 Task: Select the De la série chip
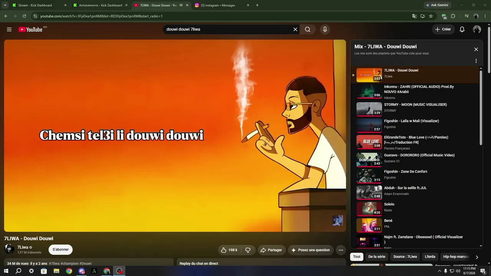[377, 257]
